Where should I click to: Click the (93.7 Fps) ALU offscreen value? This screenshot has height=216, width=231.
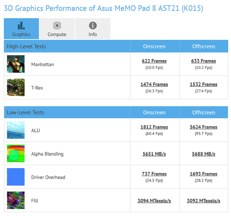tap(204, 134)
